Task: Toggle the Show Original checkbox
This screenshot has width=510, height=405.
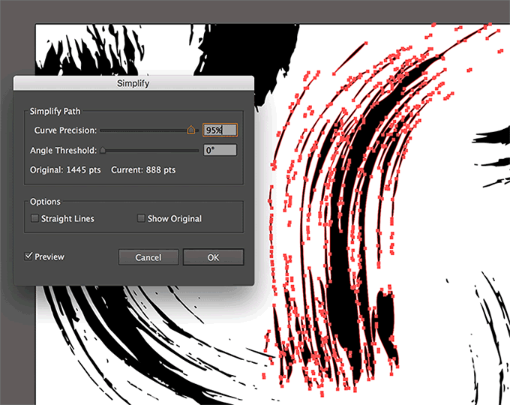Action: click(141, 219)
